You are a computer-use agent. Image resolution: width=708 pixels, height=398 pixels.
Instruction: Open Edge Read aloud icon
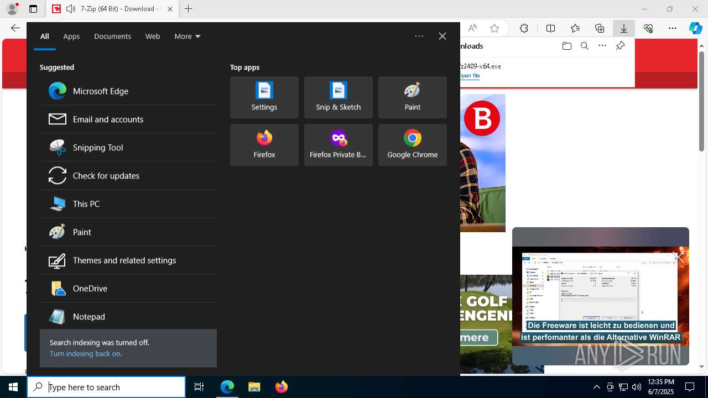click(472, 28)
